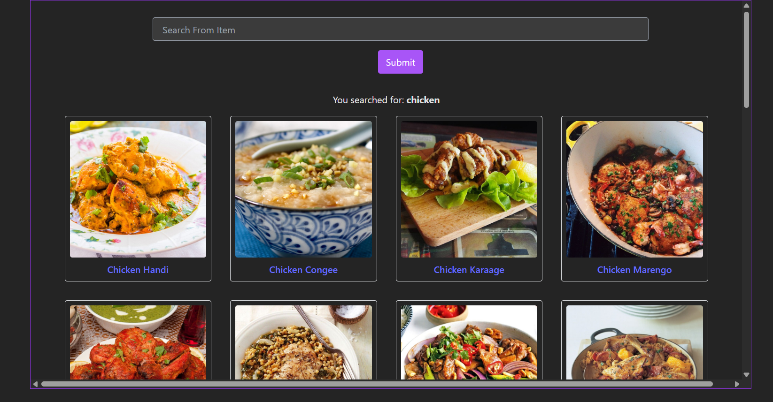Open the Chicken Karaage link
The width and height of the screenshot is (773, 402).
pos(469,270)
